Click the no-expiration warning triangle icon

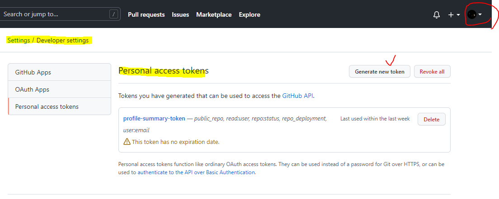(x=127, y=141)
